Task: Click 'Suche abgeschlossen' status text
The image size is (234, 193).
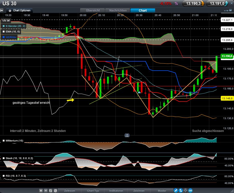Action: (x=208, y=131)
